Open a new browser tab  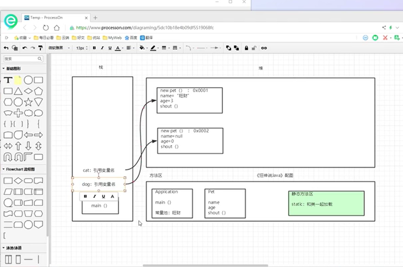point(95,18)
